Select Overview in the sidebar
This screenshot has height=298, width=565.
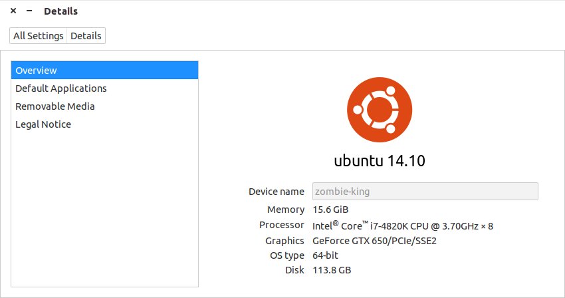click(x=104, y=71)
